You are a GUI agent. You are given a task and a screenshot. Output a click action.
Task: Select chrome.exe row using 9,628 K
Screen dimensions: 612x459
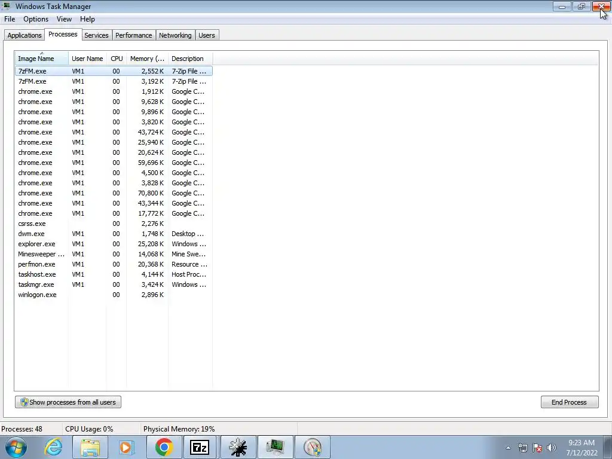point(114,102)
